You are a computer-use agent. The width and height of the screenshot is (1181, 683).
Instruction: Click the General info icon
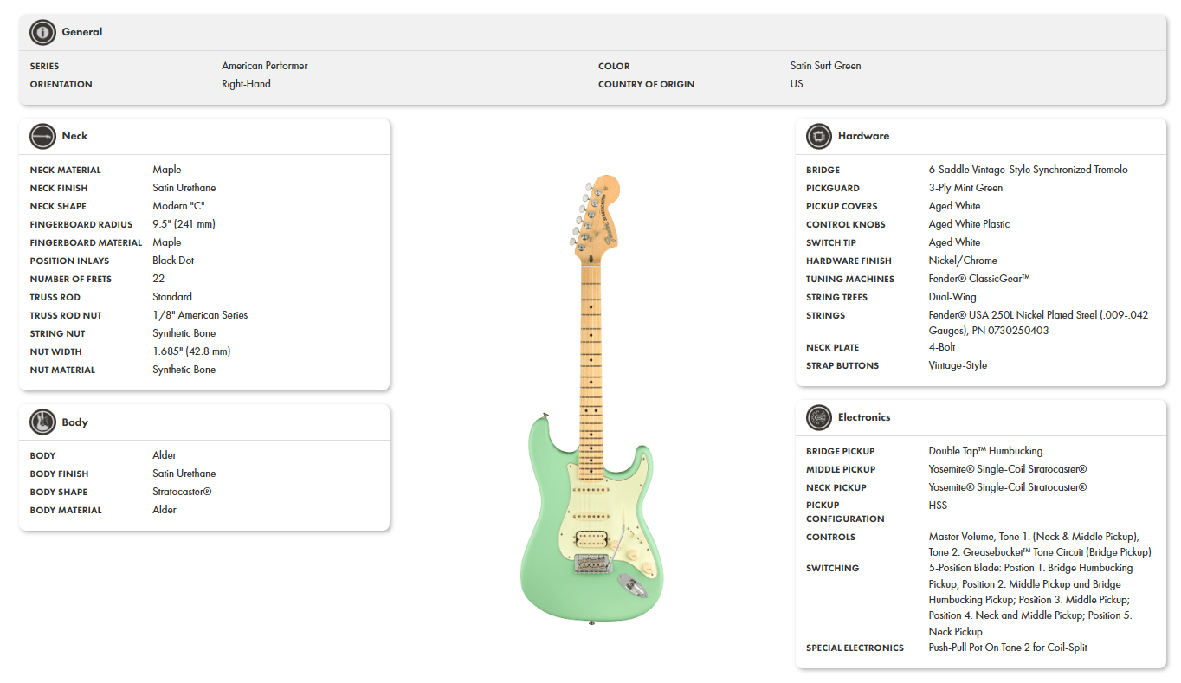point(42,32)
